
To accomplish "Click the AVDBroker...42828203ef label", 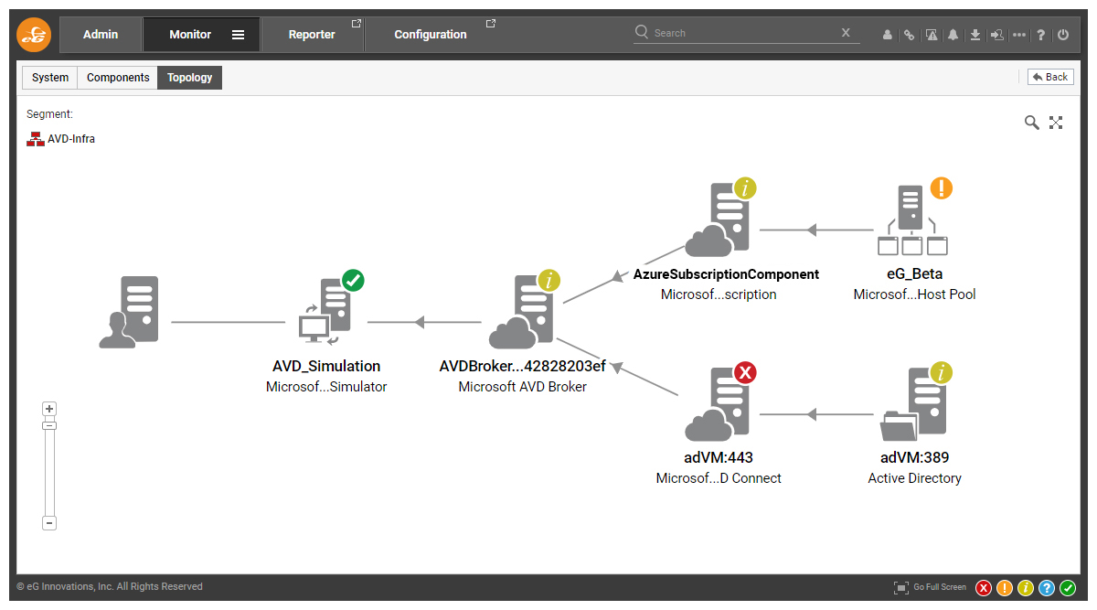I will tap(523, 367).
